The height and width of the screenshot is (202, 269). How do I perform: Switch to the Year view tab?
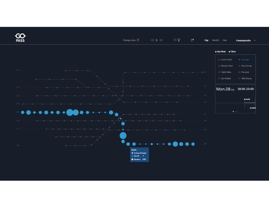[x=225, y=40]
